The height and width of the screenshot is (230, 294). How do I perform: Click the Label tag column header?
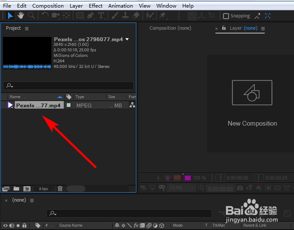[69, 97]
